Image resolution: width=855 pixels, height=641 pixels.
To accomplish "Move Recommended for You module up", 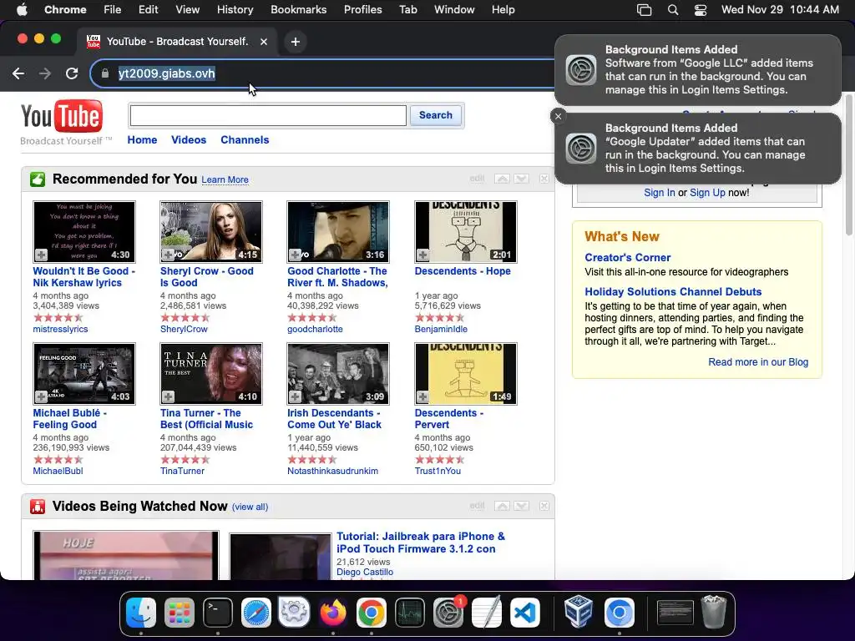I will (x=502, y=179).
